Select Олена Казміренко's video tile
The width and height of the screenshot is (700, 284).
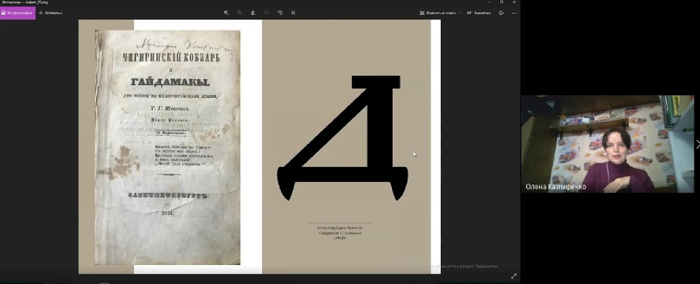(607, 143)
